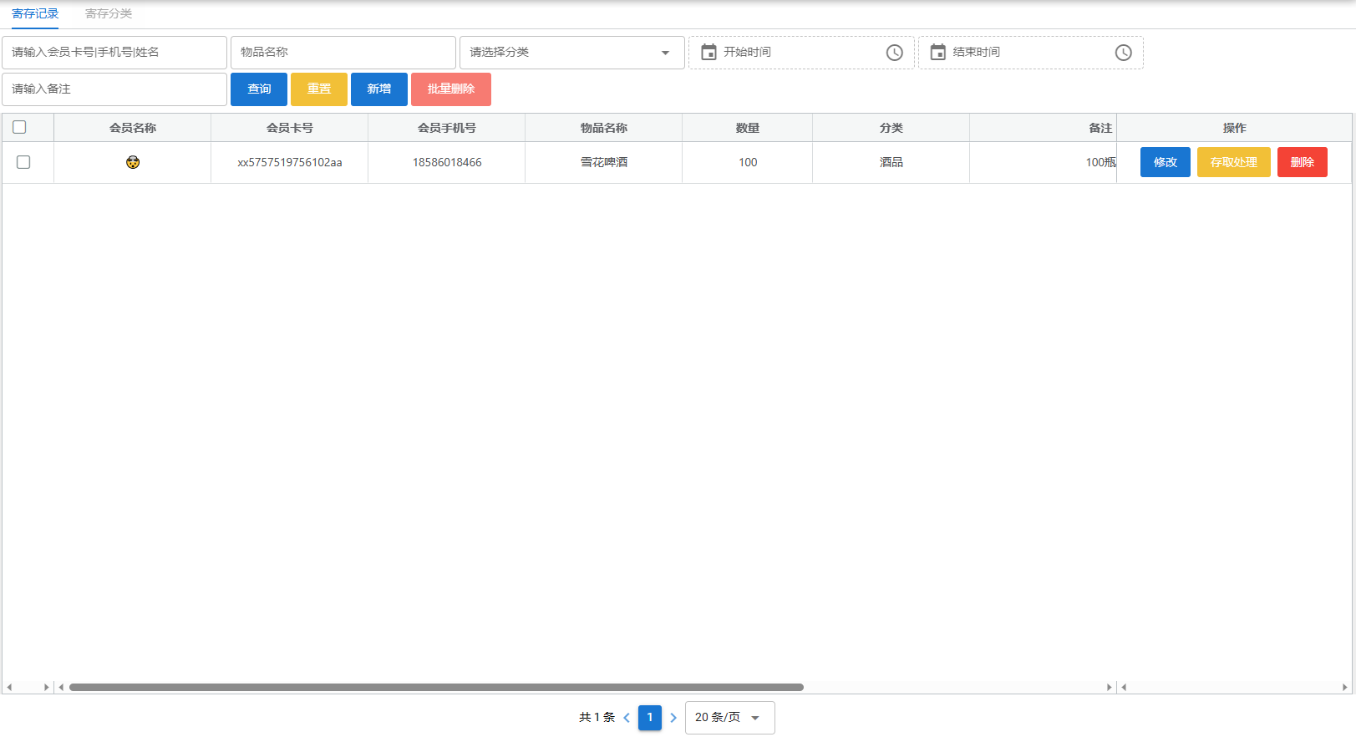Image resolution: width=1356 pixels, height=737 pixels.
Task: Click the 修改 edit button in the row
Action: coord(1166,162)
